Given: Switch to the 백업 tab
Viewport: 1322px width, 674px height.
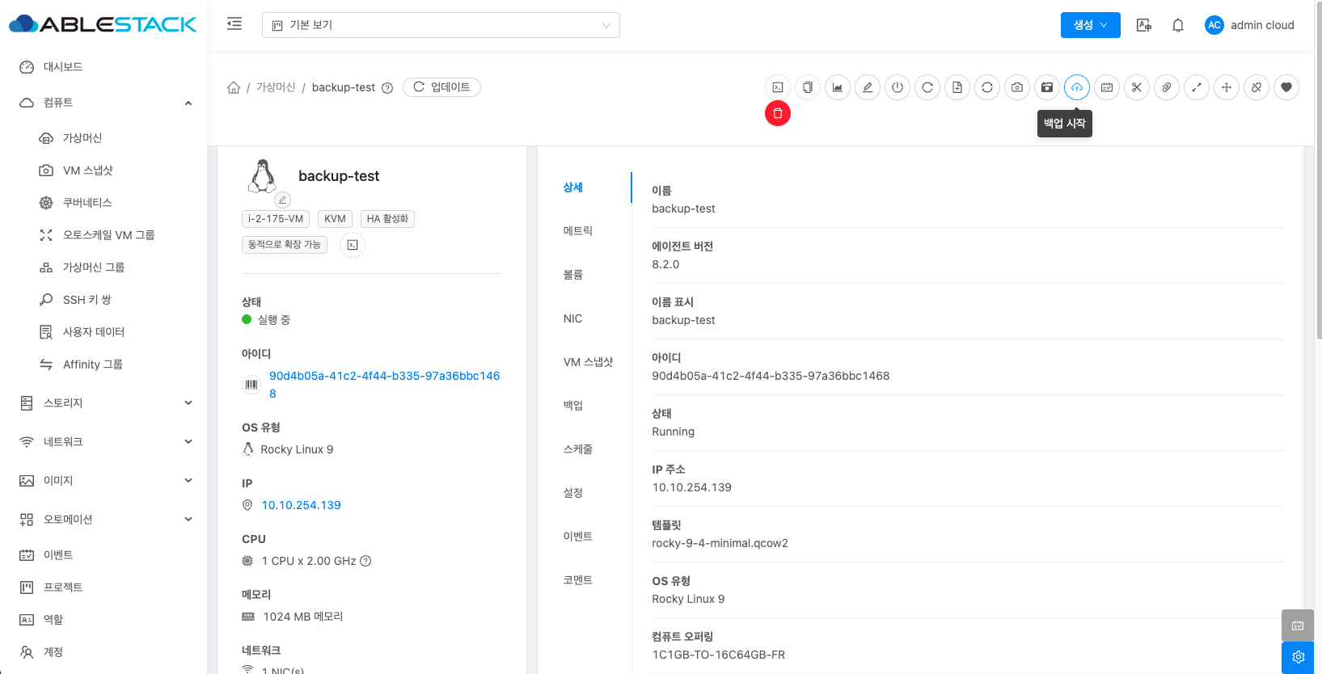Looking at the screenshot, I should (x=573, y=406).
